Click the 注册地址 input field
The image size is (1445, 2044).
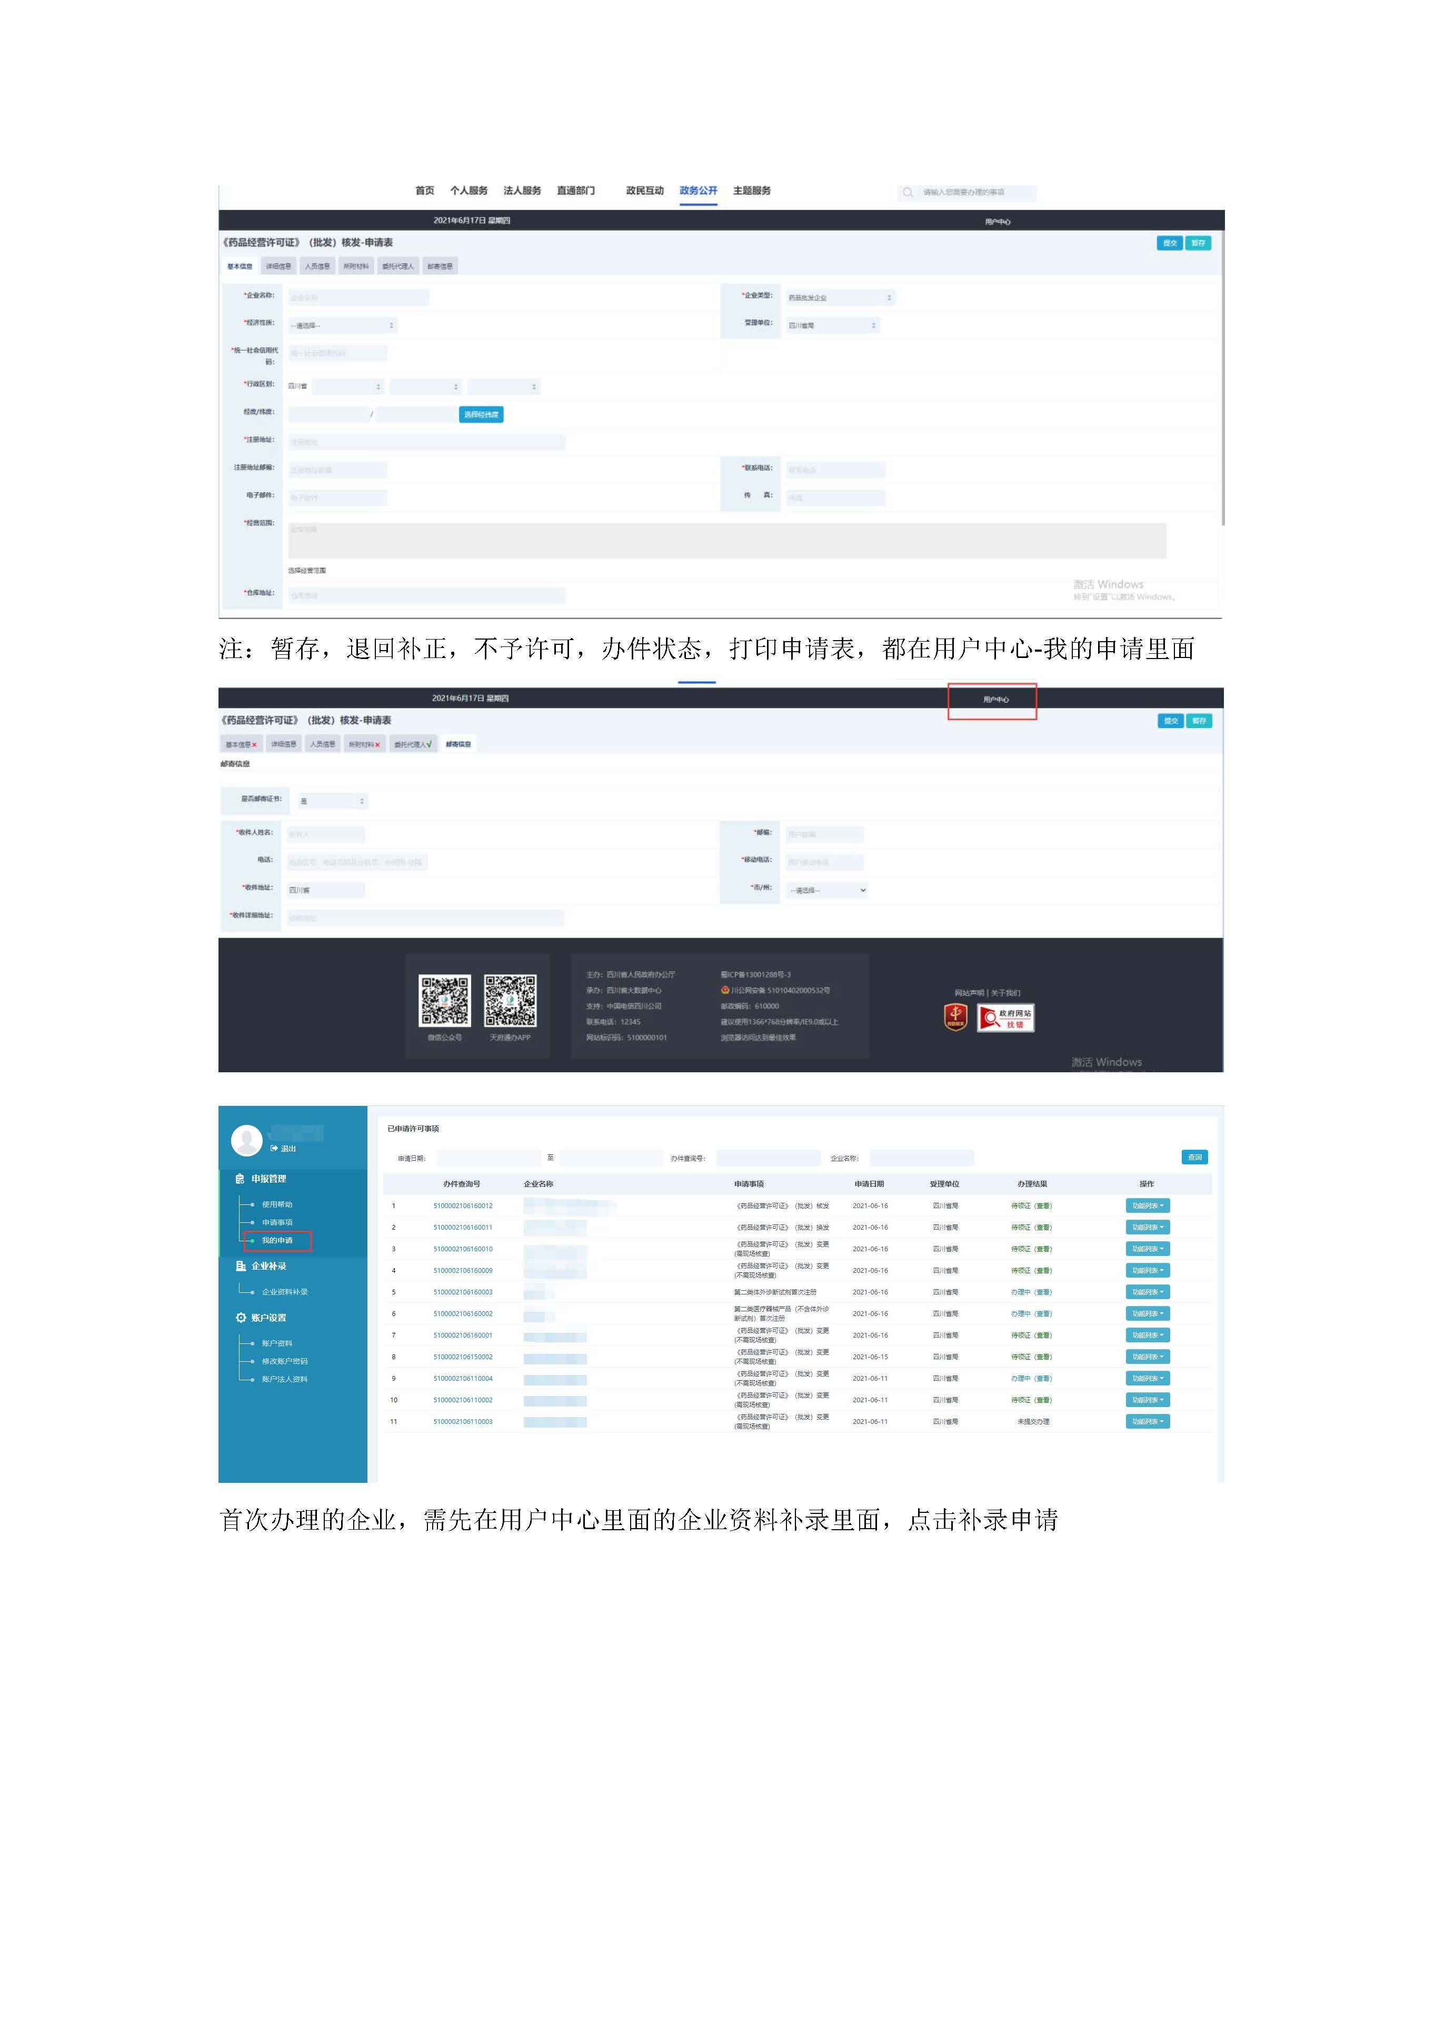click(x=426, y=443)
